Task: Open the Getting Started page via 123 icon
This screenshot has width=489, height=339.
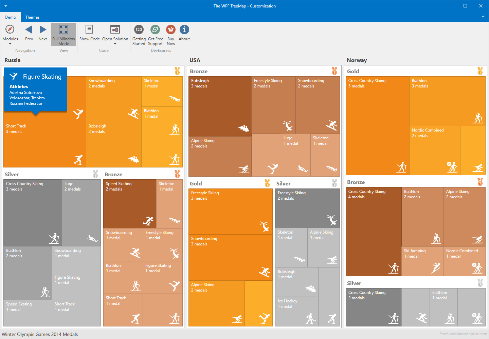Action: (139, 29)
